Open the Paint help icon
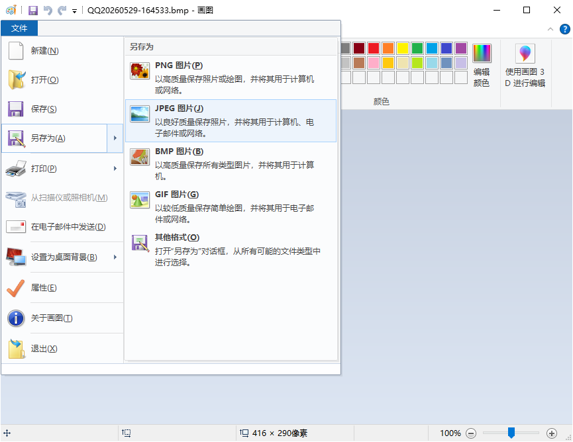This screenshot has height=442, width=573. [x=564, y=29]
